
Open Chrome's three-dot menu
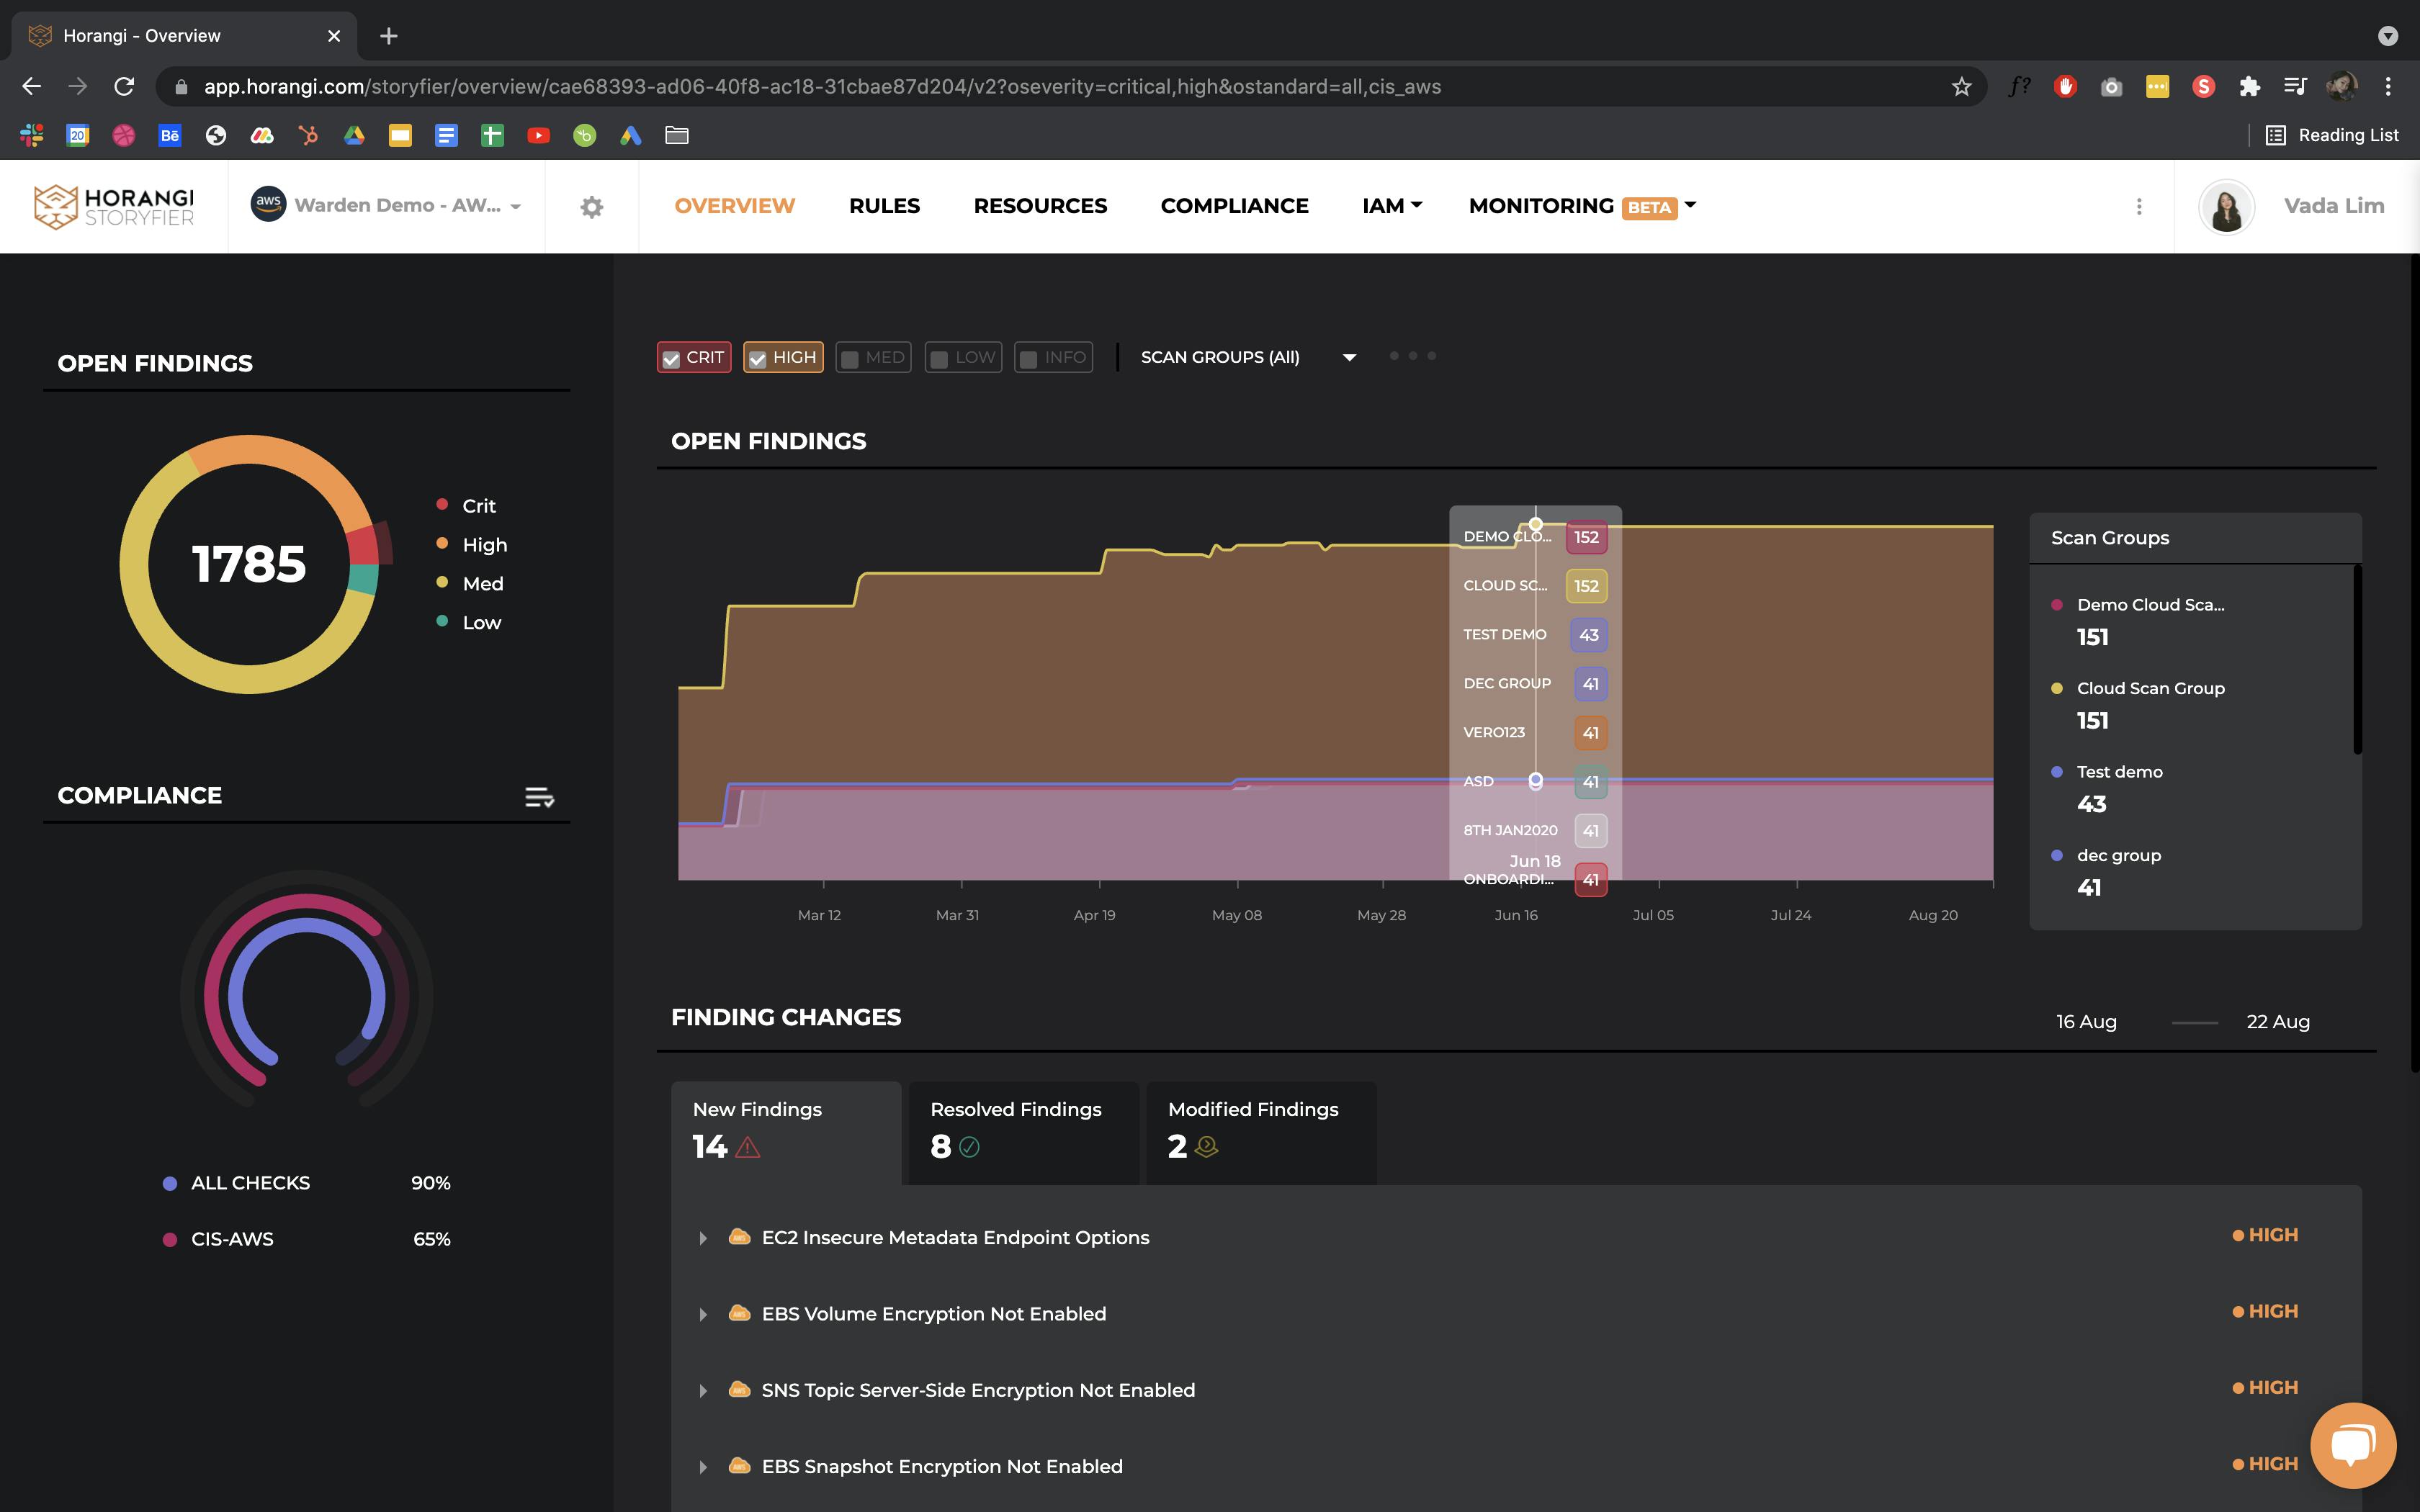2388,87
